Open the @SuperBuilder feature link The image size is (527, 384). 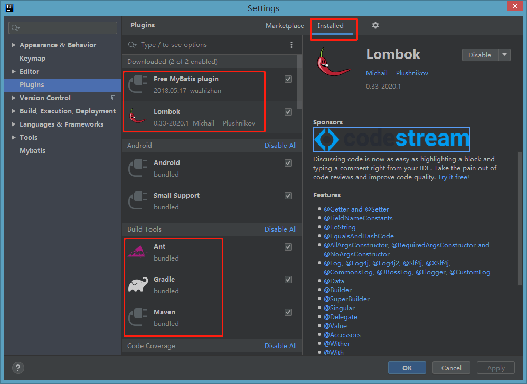(x=346, y=299)
